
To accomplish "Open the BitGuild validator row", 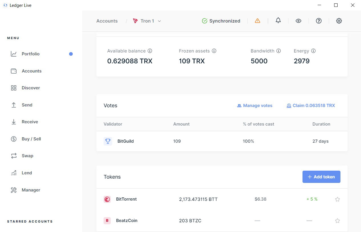I will [222, 141].
